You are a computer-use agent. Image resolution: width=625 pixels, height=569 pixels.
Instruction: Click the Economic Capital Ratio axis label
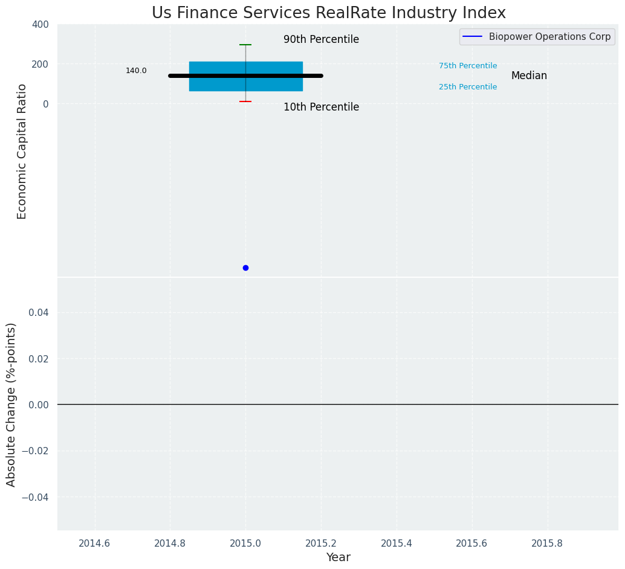(x=22, y=151)
